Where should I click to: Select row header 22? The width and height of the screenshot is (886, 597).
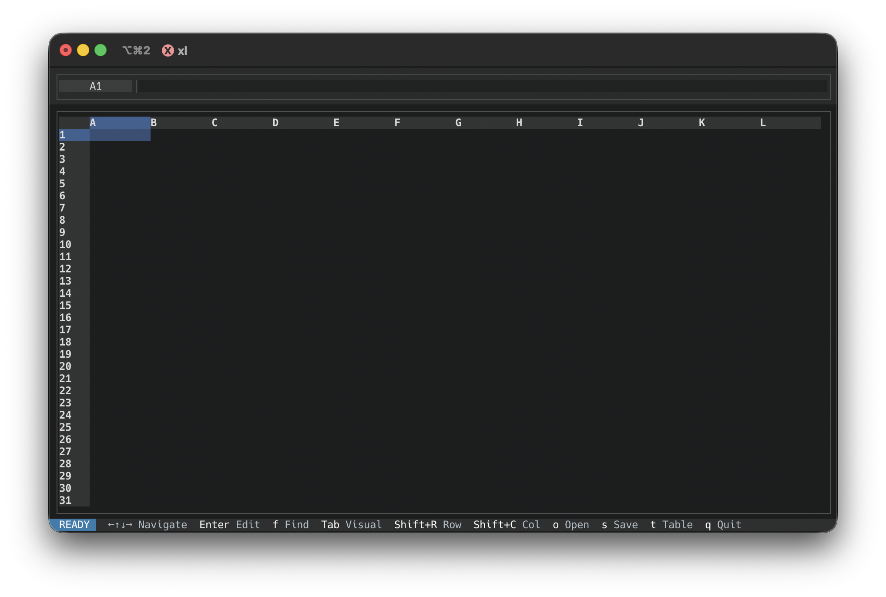[74, 391]
